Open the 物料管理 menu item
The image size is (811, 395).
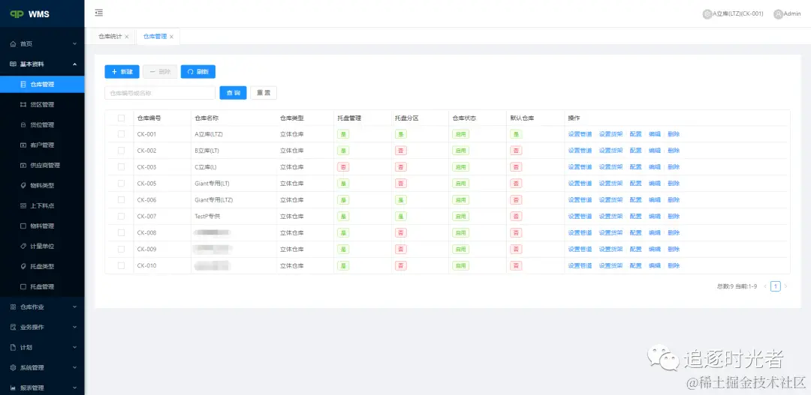click(42, 226)
